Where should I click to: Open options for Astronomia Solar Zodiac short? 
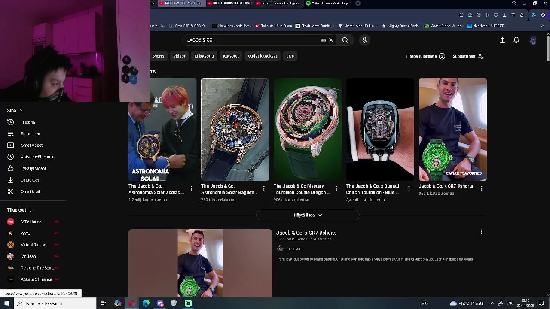click(191, 188)
